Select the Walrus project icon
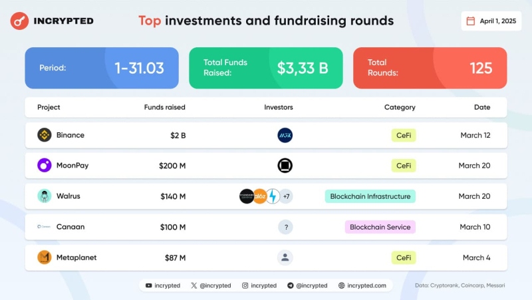 click(45, 196)
